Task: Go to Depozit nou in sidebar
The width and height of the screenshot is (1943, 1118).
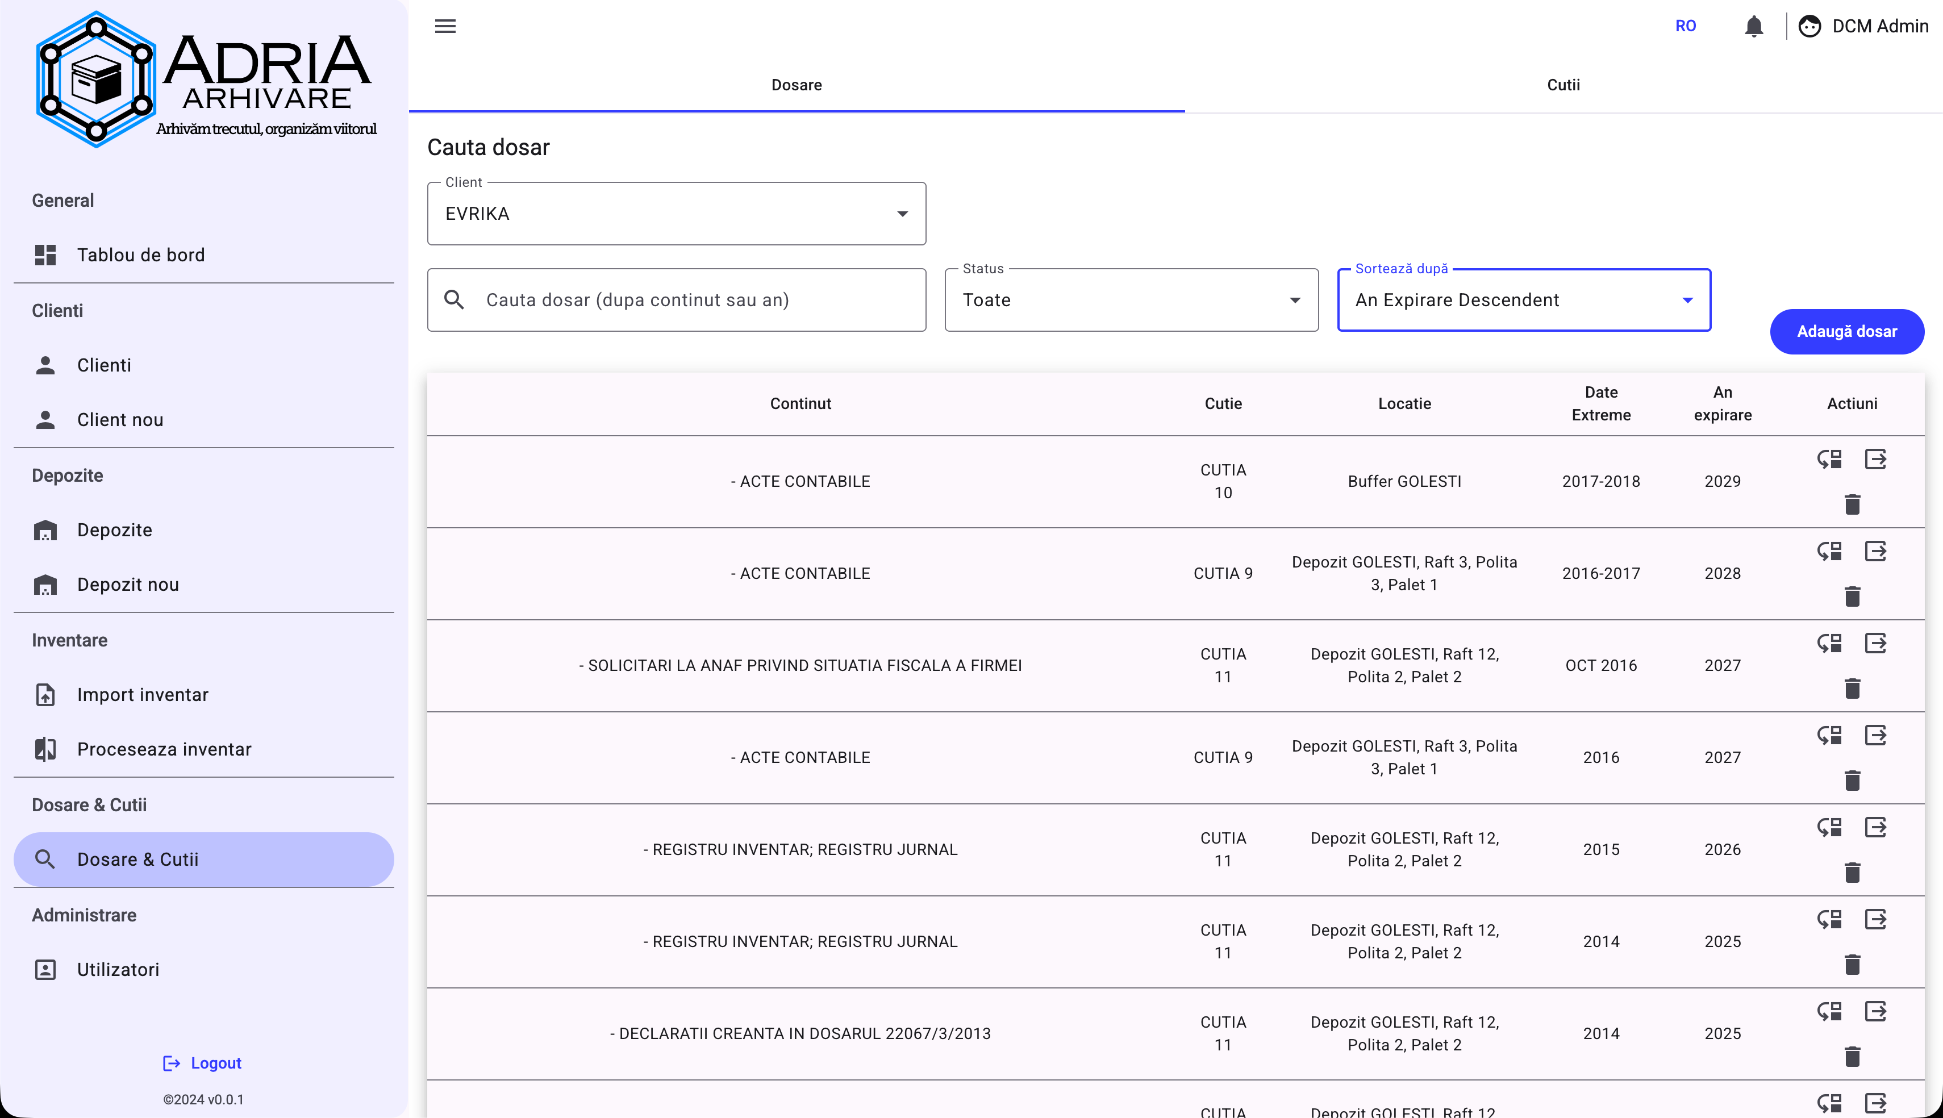Action: coord(203,585)
